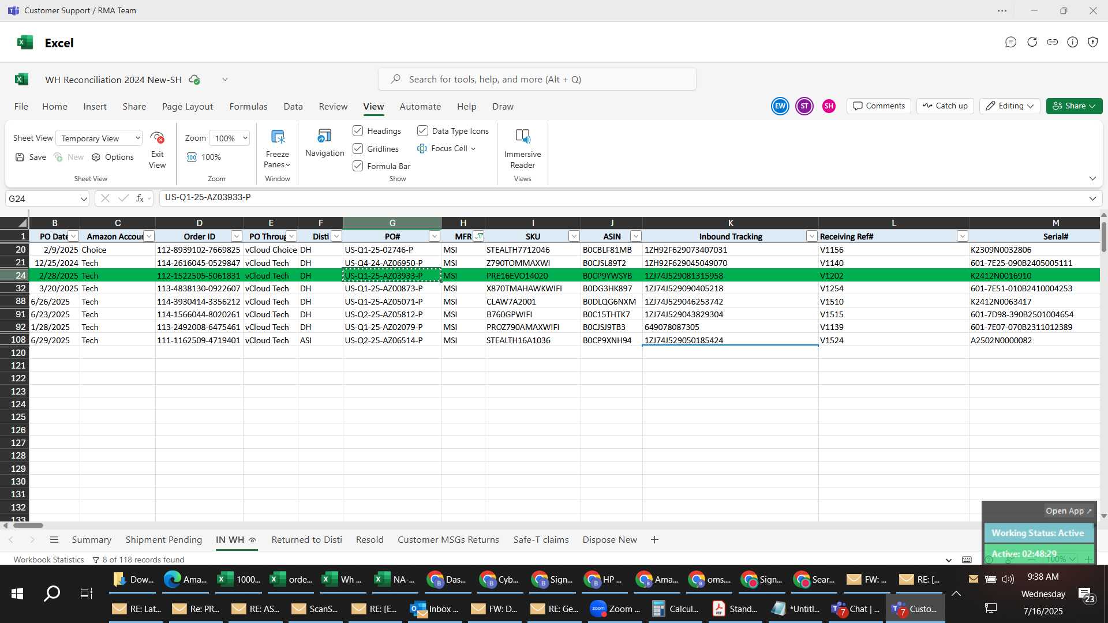
Task: Click the Comments button
Action: (879, 106)
